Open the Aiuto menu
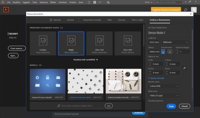This screenshot has width=200, height=118. (x=81, y=2)
